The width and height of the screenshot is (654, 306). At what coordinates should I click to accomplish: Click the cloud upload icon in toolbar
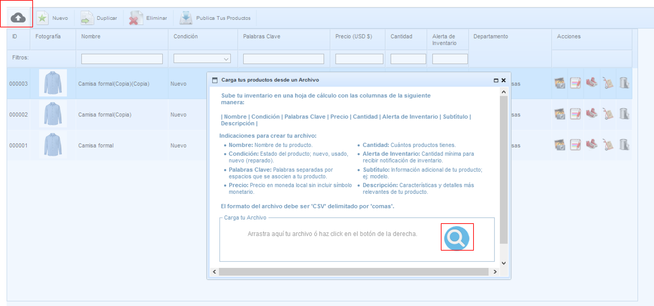click(18, 18)
